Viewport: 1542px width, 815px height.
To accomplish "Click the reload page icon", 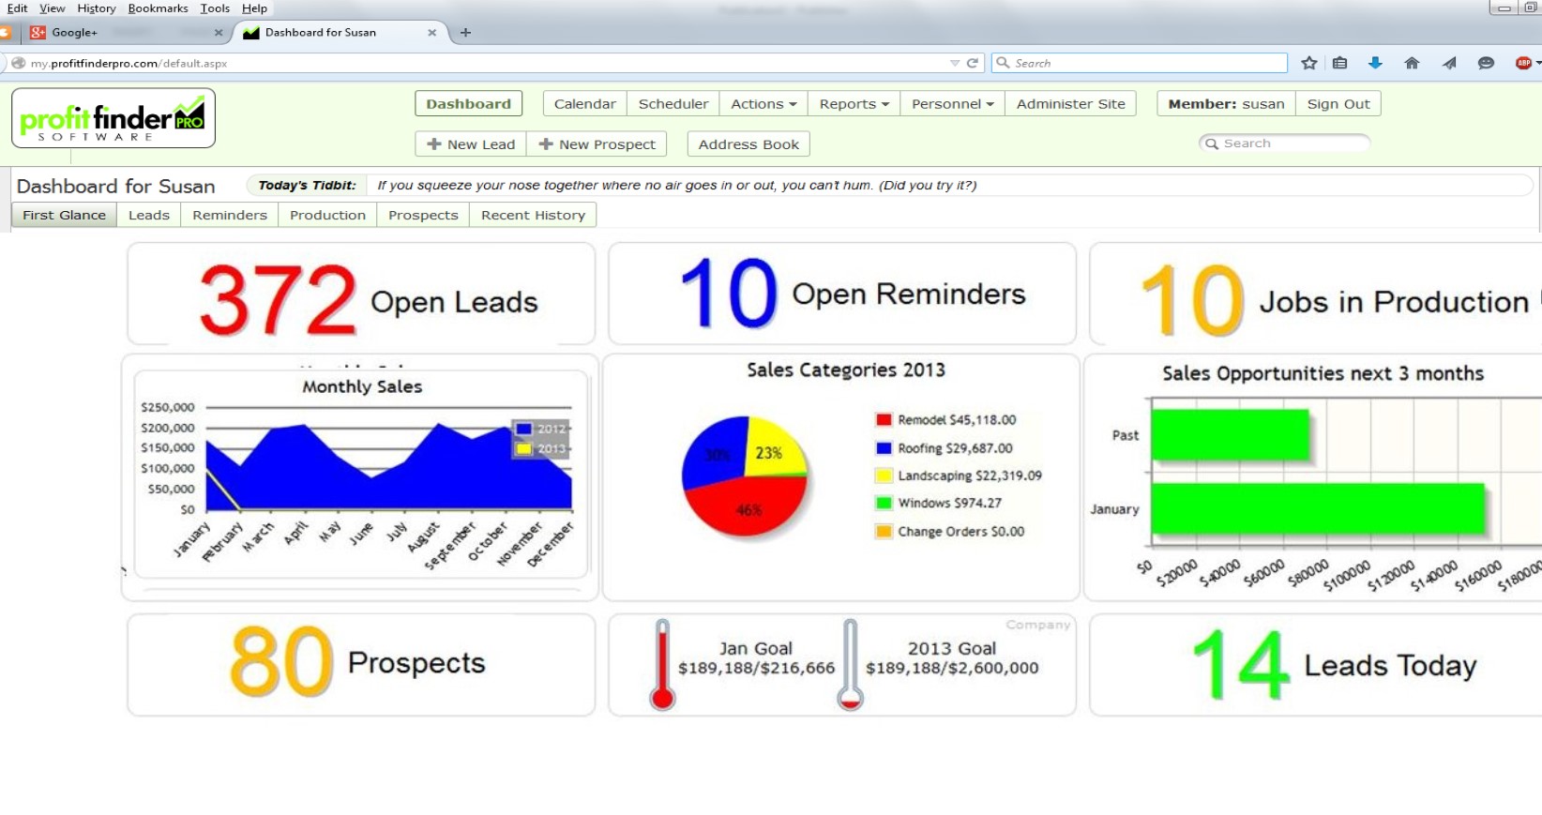I will point(973,63).
